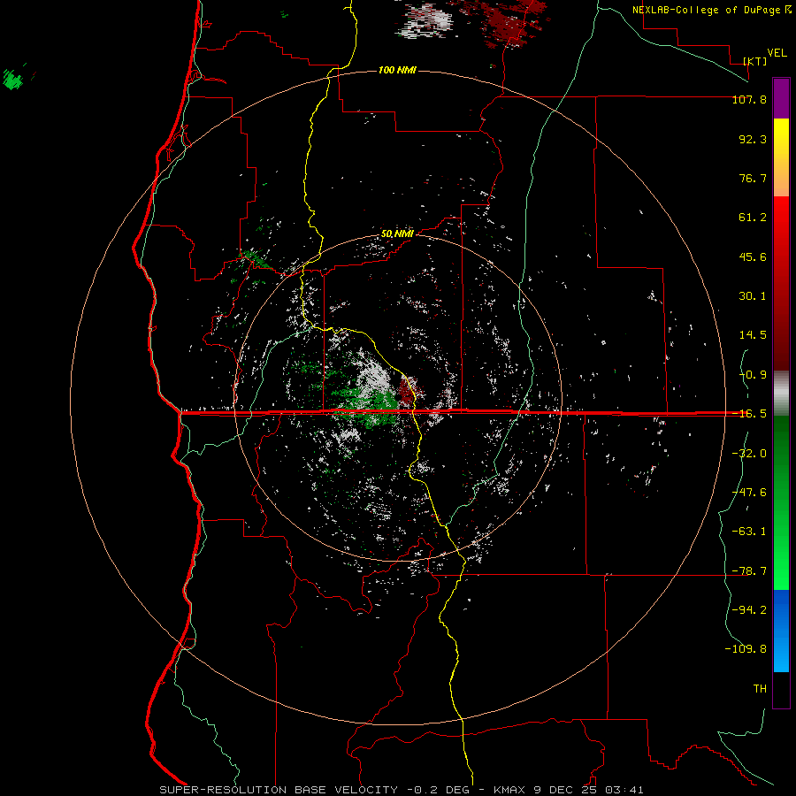This screenshot has height=796, width=796.
Task: Click the 100 NMI range ring label
Action: (397, 70)
